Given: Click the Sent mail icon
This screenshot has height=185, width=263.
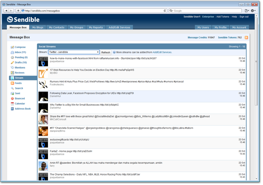Looking at the screenshot, I should click(x=12, y=93).
